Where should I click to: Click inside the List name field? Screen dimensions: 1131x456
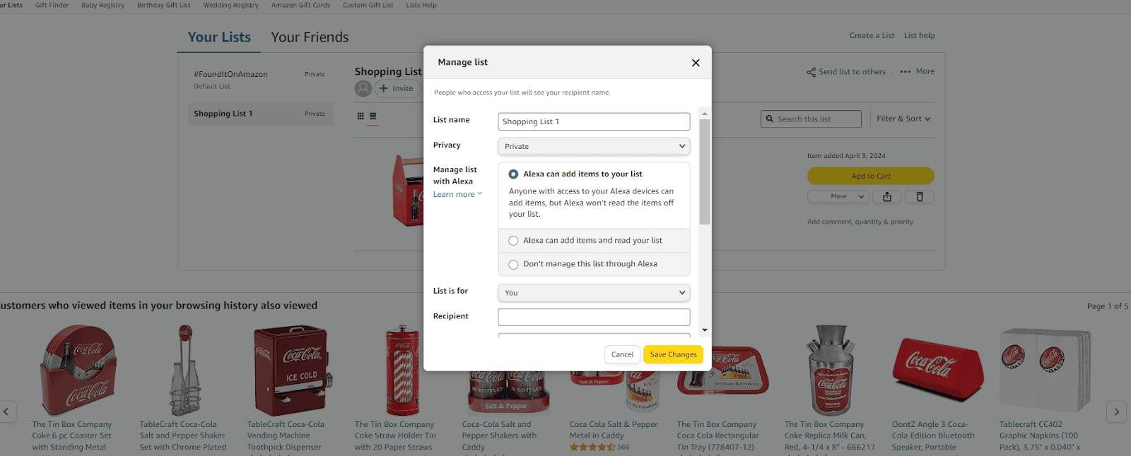(593, 121)
